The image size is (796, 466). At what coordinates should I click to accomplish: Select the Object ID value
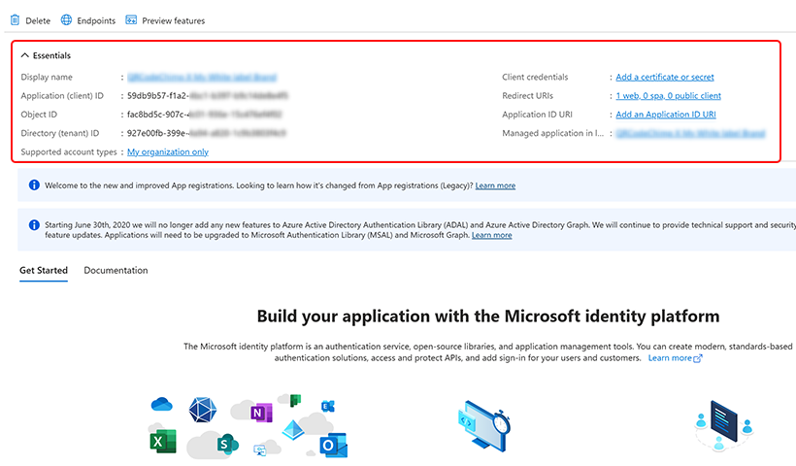point(204,115)
